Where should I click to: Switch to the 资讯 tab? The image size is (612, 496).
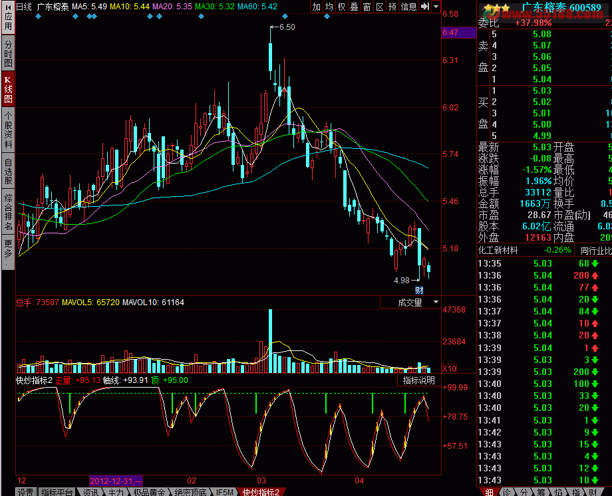(x=90, y=492)
